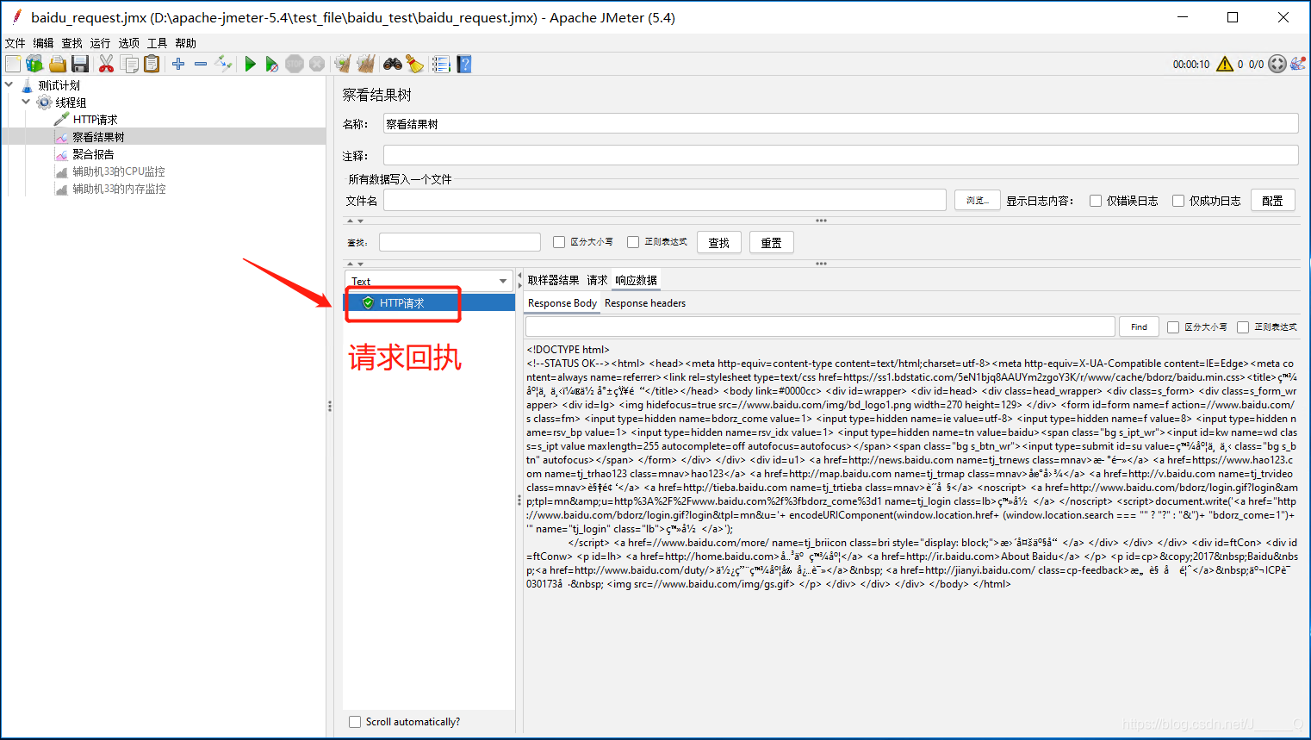Collapse all nodes with minus icon
The width and height of the screenshot is (1311, 740).
click(x=201, y=64)
